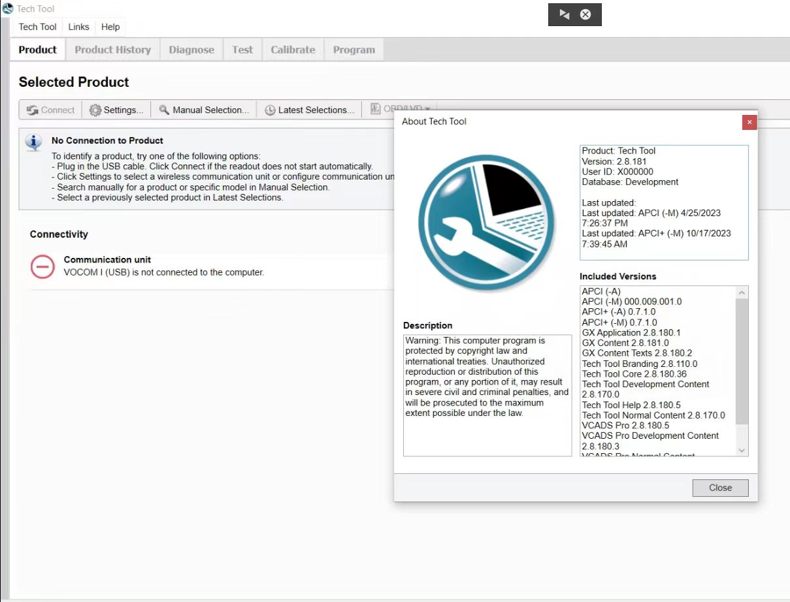Click the Included Versions scroll-up arrow
This screenshot has height=602, width=790.
click(742, 292)
